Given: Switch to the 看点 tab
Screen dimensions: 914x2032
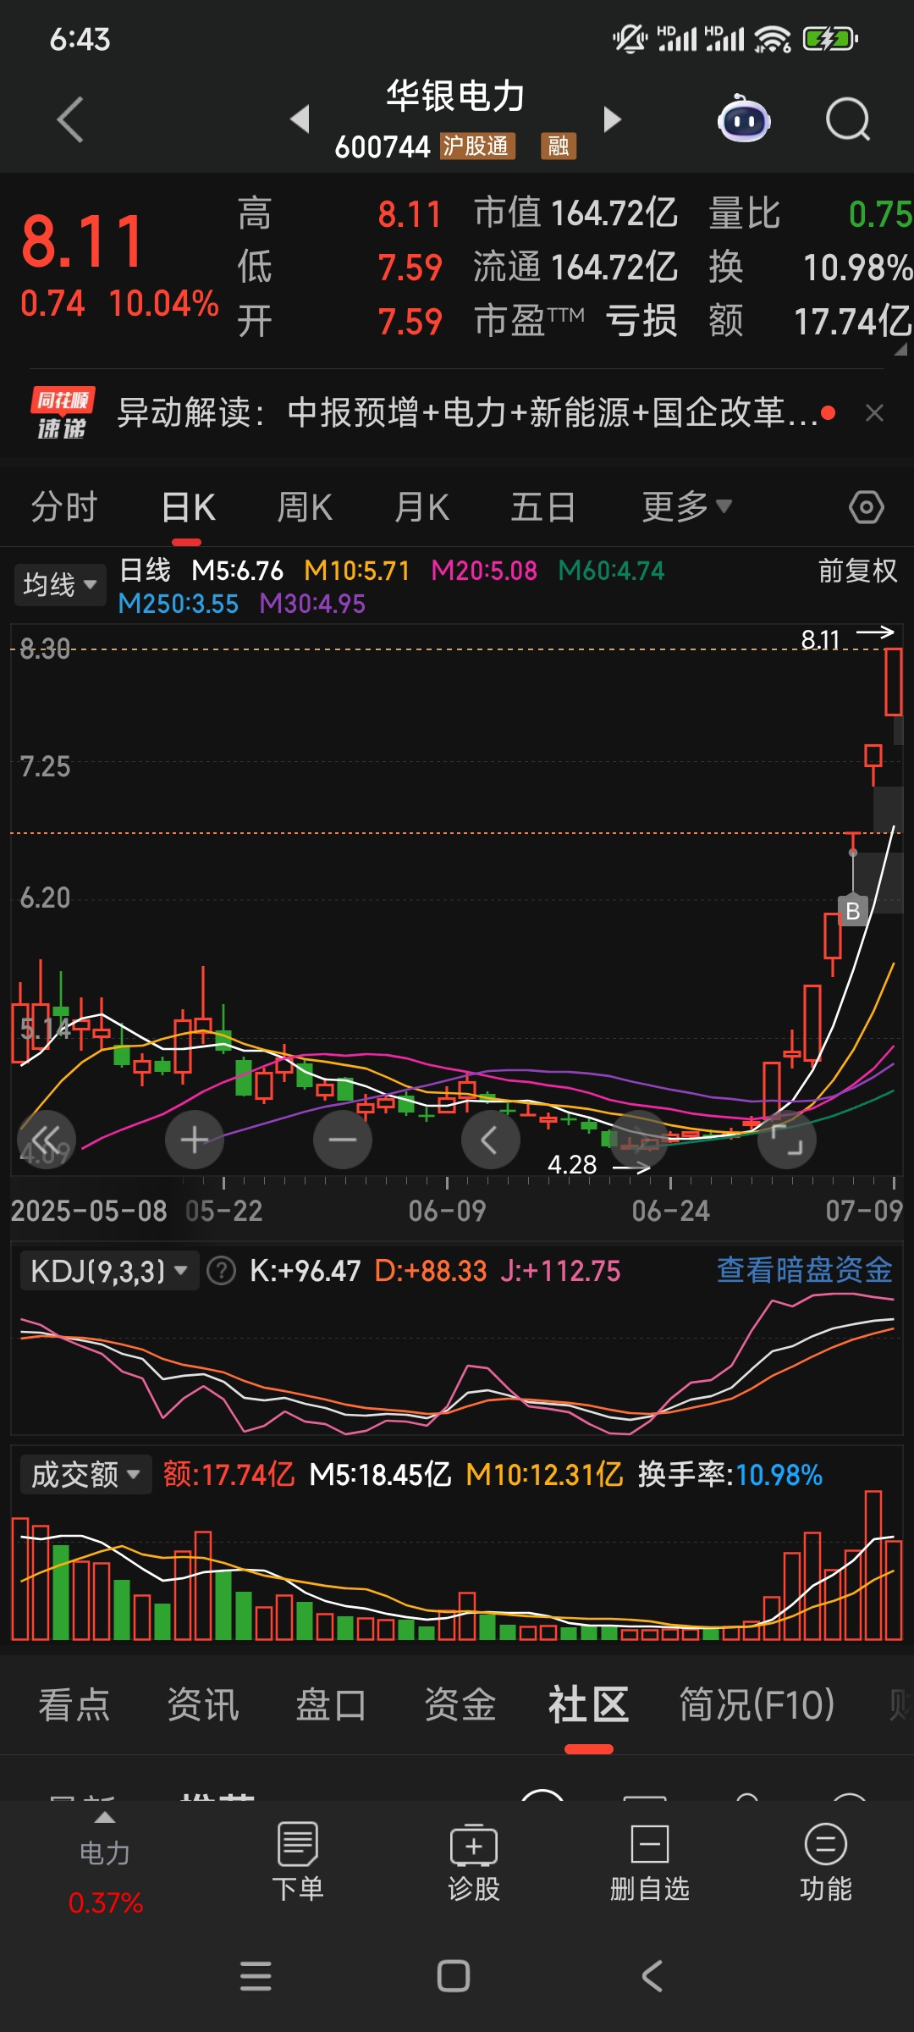Looking at the screenshot, I should (x=74, y=1704).
